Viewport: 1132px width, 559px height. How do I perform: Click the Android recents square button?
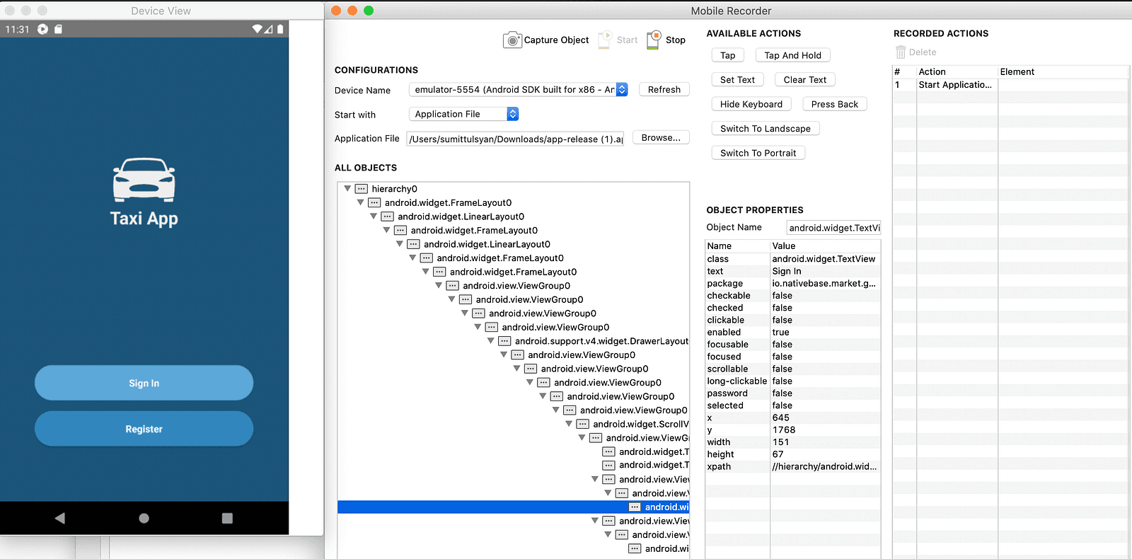pyautogui.click(x=227, y=519)
